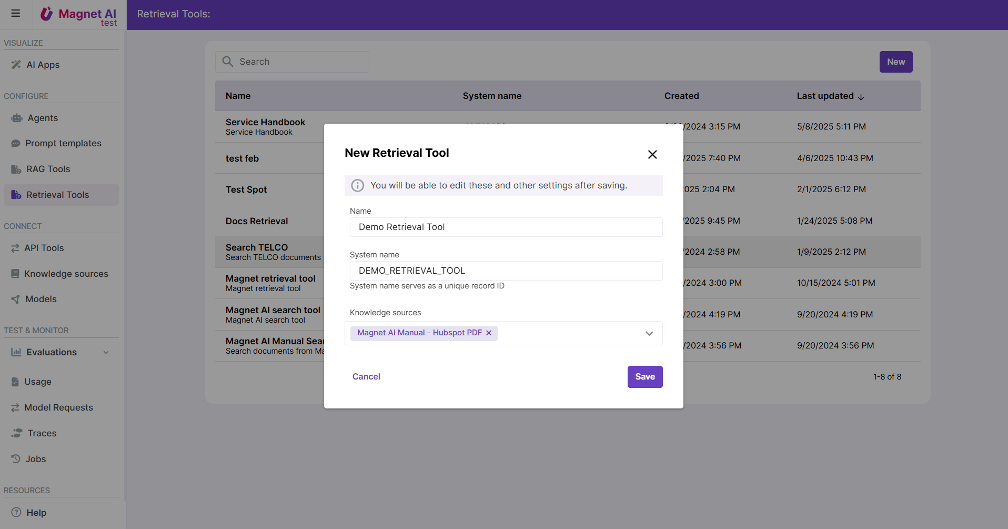The height and width of the screenshot is (529, 1008).
Task: Close the New Retrieval Tool dialog
Action: pyautogui.click(x=652, y=154)
